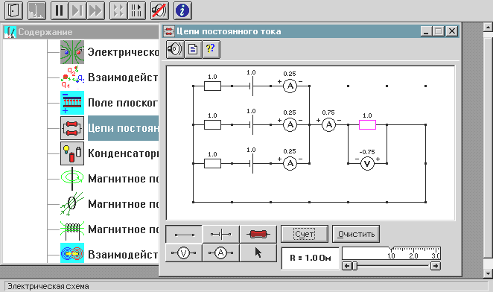Click the 'Очистить' clear button

[356, 234]
